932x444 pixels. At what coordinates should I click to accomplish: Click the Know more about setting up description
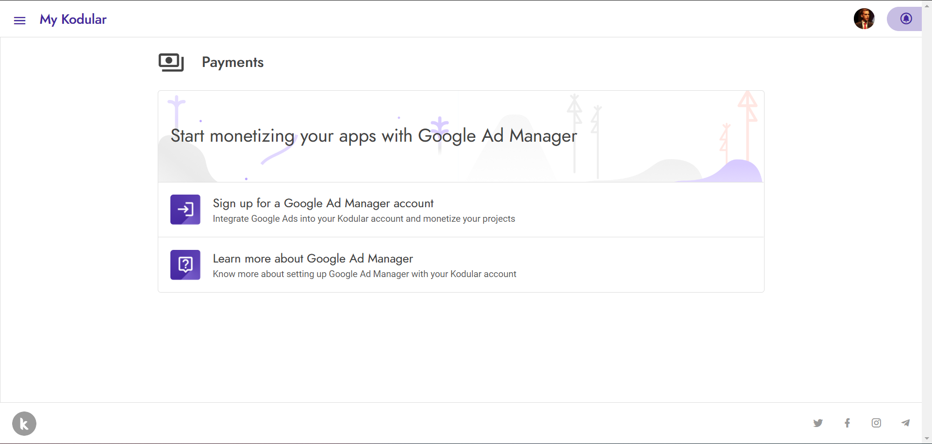[365, 274]
